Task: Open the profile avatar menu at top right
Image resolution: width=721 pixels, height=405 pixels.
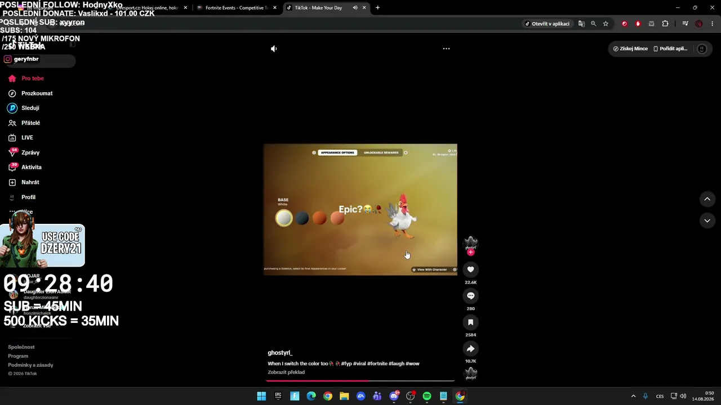Action: 702,49
